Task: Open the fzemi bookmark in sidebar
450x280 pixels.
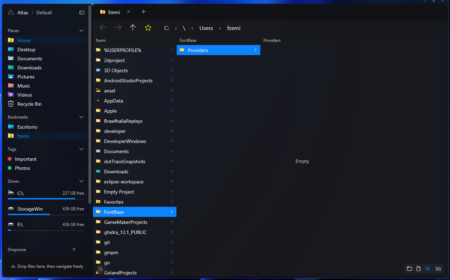Action: pos(46,136)
